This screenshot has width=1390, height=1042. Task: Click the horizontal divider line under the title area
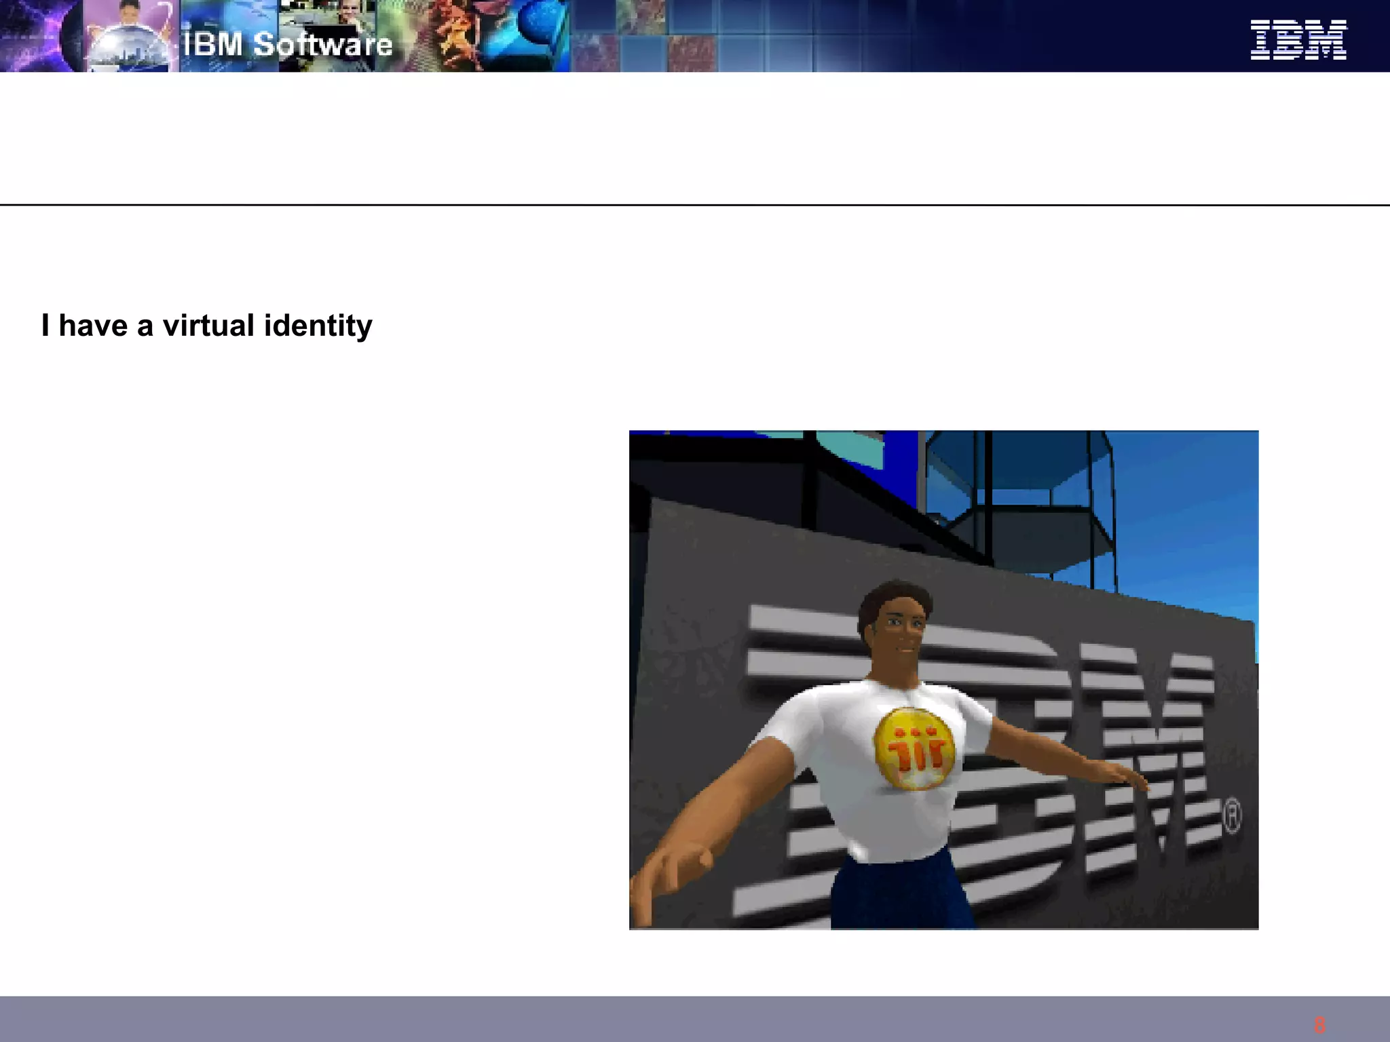695,204
